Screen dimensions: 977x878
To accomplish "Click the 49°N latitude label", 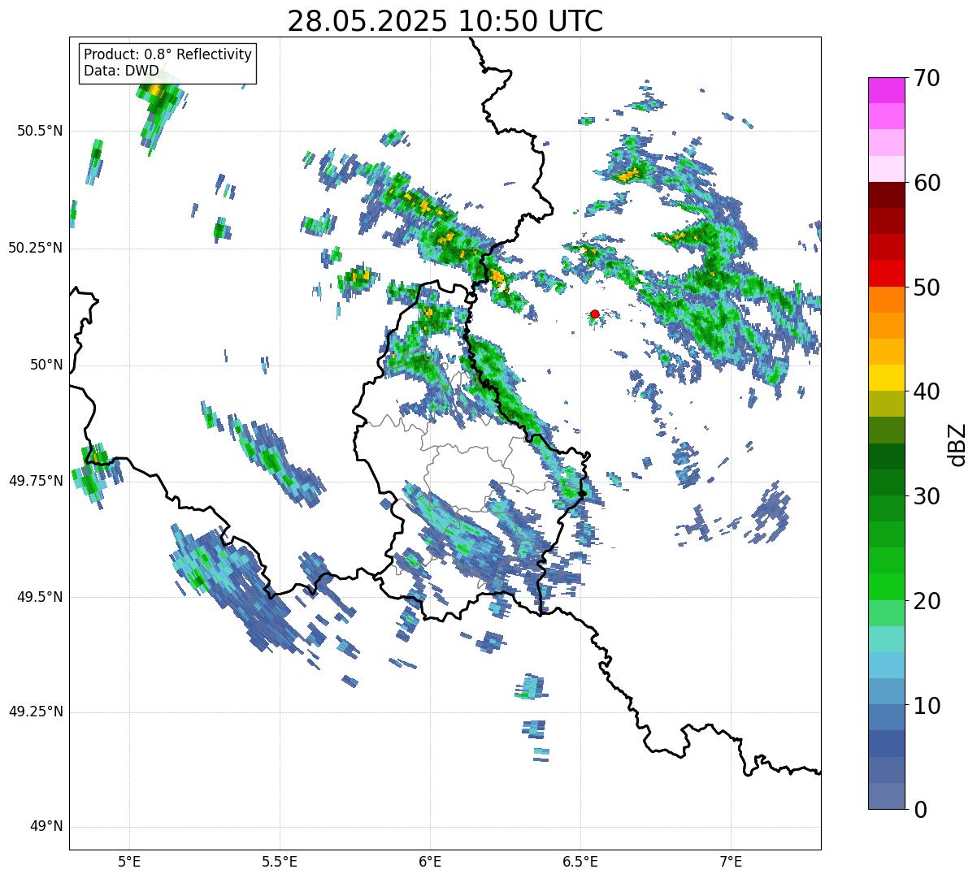I will tap(46, 827).
